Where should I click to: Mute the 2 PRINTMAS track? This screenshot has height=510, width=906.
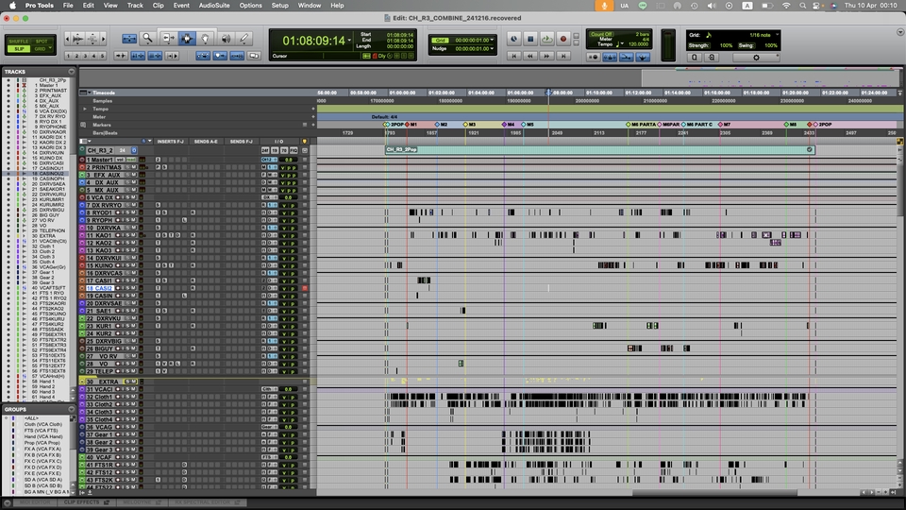(x=135, y=167)
